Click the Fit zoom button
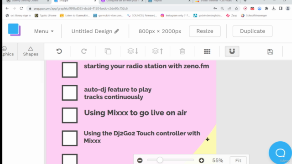The image size is (292, 164). pos(238,160)
